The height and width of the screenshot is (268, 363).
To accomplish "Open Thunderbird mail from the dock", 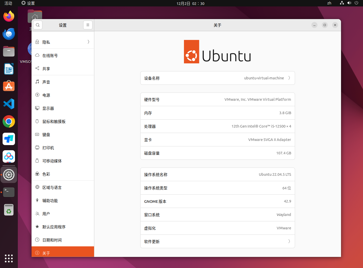I will (x=9, y=34).
